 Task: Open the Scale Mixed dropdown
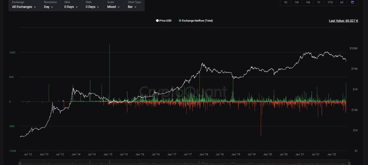114,7
